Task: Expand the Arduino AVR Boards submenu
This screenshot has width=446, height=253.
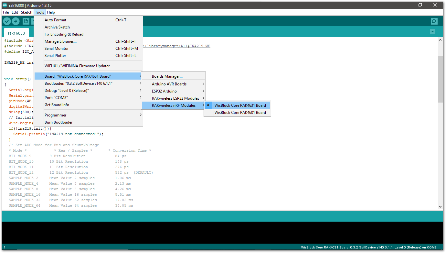Action: pos(174,84)
